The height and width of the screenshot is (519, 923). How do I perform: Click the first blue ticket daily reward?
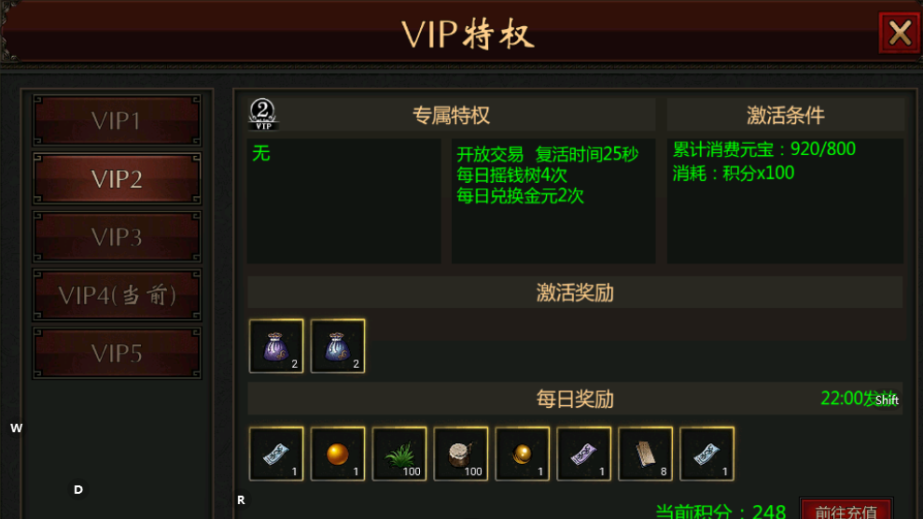[x=276, y=454]
